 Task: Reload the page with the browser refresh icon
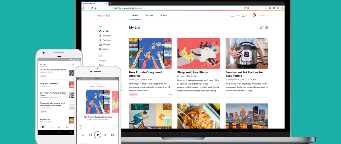click(92, 8)
